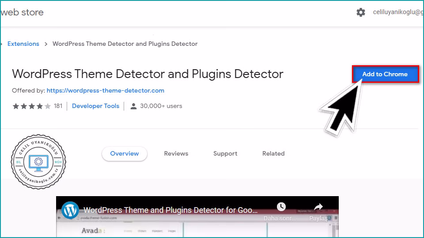Go to the Extensions breadcrumb link
The image size is (424, 238).
coord(23,44)
